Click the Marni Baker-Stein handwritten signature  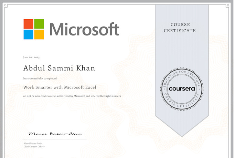point(55,134)
